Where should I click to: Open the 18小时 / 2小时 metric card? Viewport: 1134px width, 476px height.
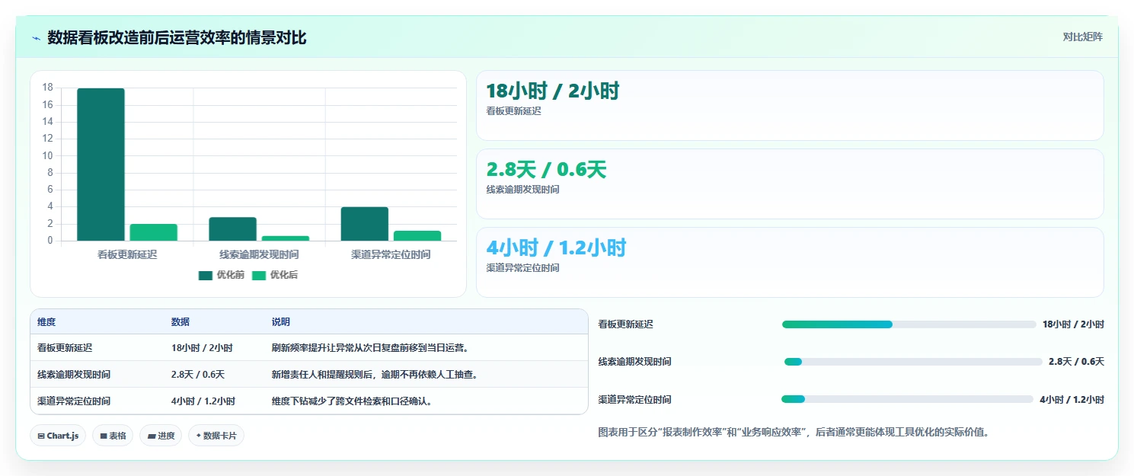coord(790,105)
